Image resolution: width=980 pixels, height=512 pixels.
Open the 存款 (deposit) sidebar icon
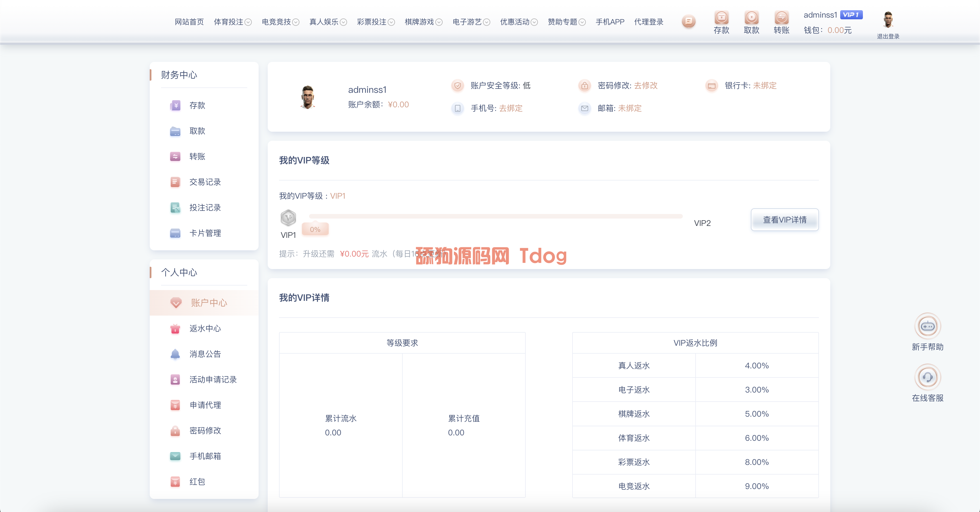175,106
